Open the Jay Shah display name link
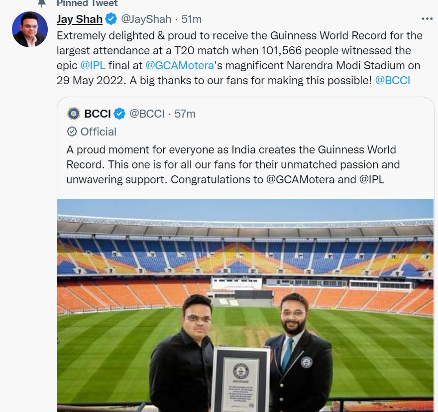 [x=80, y=19]
